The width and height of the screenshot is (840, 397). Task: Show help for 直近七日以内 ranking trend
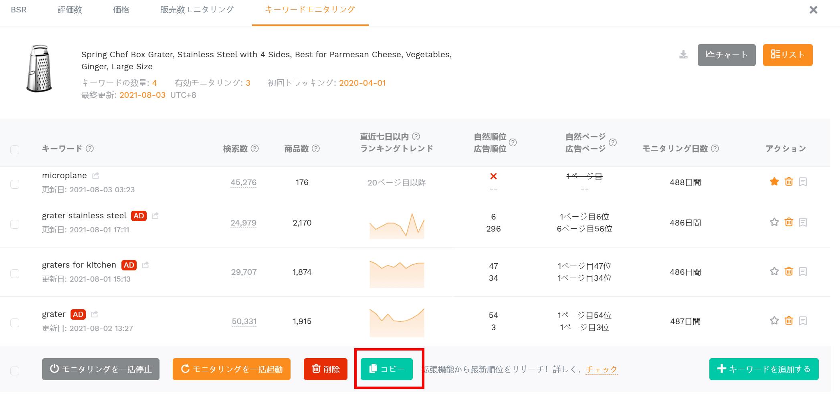tap(416, 137)
